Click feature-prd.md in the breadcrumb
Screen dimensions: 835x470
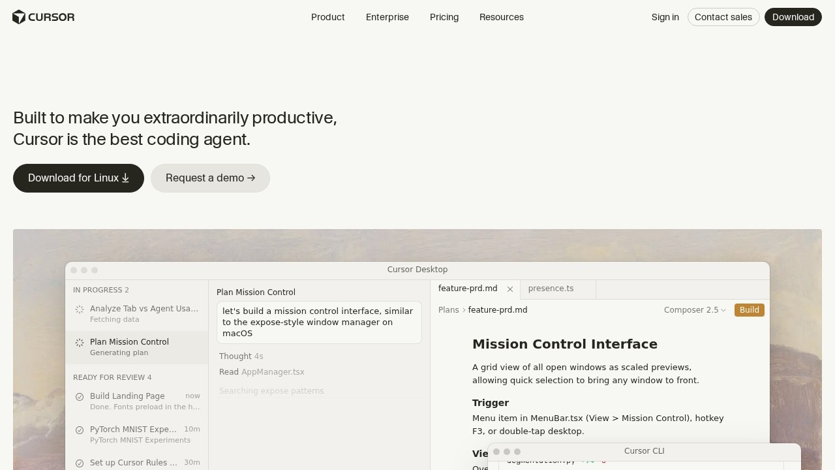click(x=498, y=310)
